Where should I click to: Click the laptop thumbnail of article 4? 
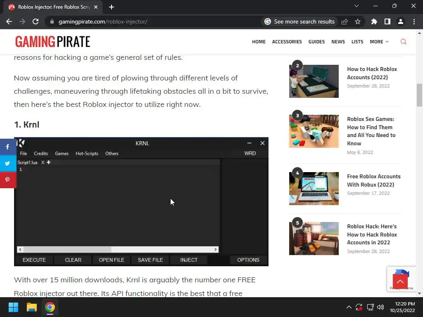click(314, 188)
